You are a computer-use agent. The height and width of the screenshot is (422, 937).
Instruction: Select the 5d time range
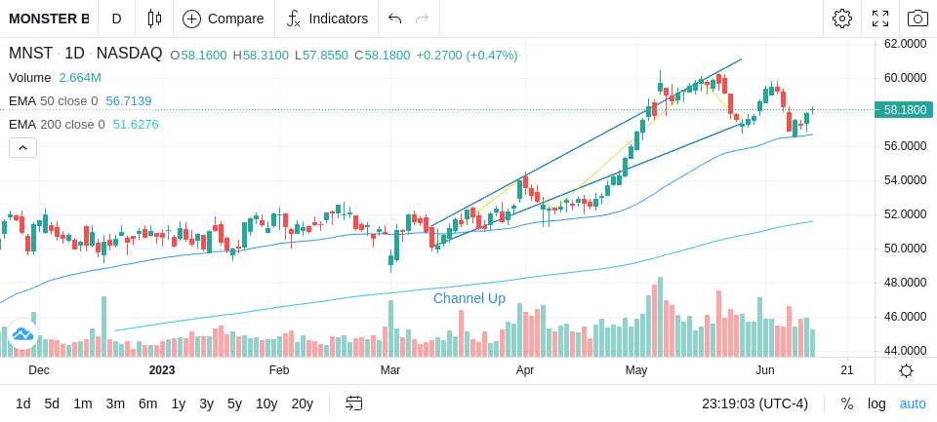(52, 404)
